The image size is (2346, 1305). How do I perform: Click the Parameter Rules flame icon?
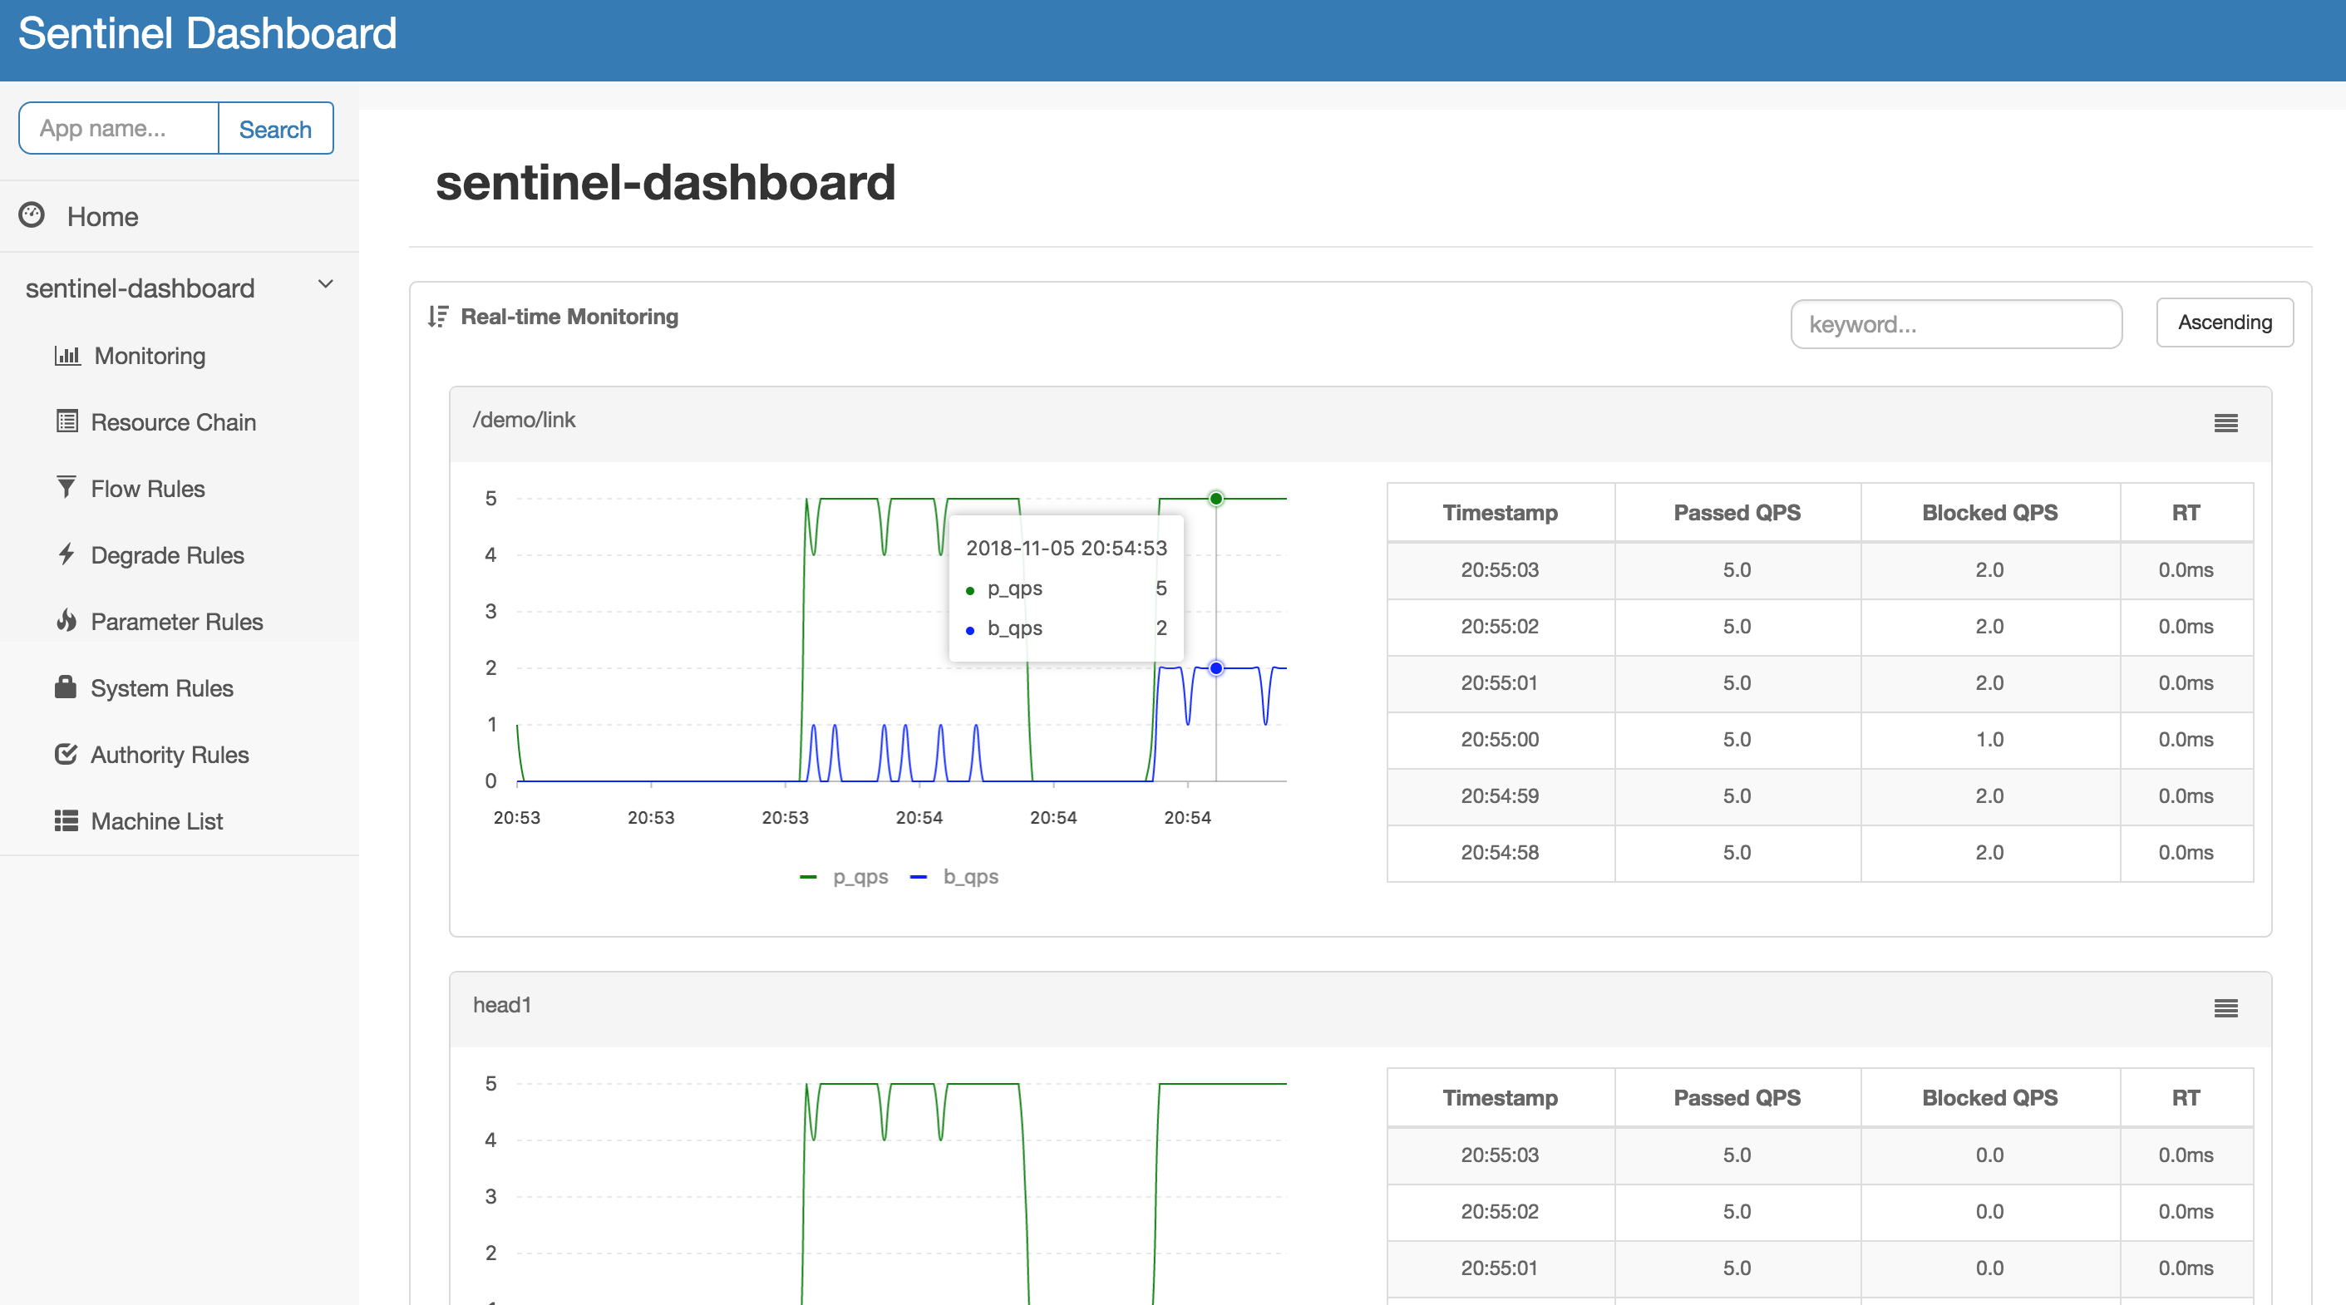tap(67, 620)
